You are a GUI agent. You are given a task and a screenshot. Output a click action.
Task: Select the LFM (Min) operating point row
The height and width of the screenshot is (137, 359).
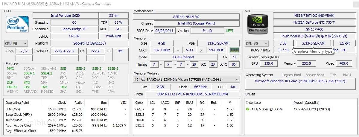67,109
